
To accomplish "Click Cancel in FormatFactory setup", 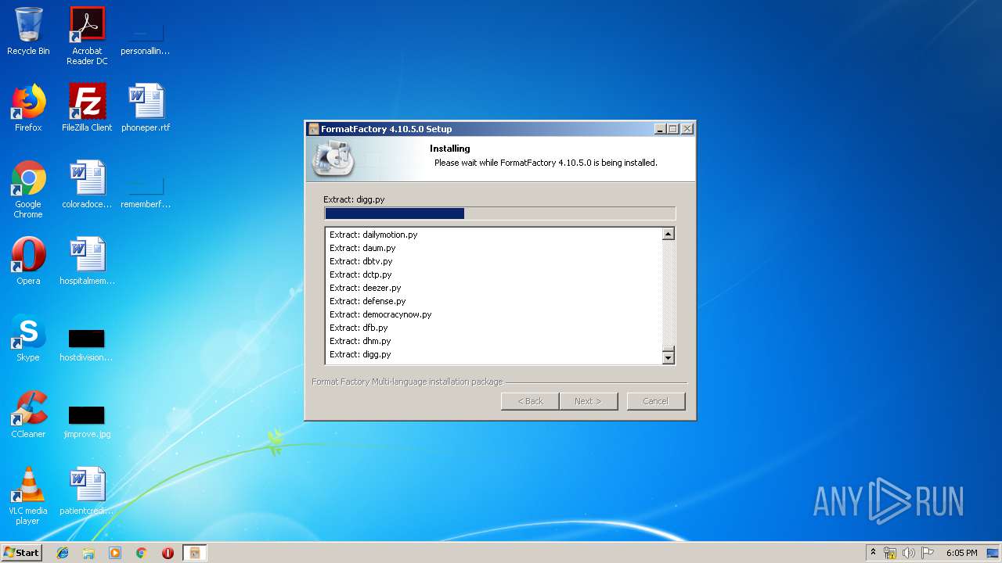I will pos(656,401).
